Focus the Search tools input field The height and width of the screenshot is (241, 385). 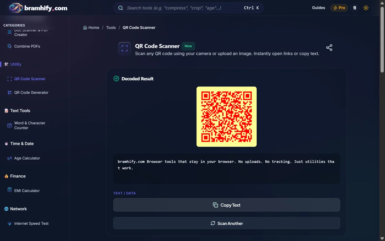(188, 8)
